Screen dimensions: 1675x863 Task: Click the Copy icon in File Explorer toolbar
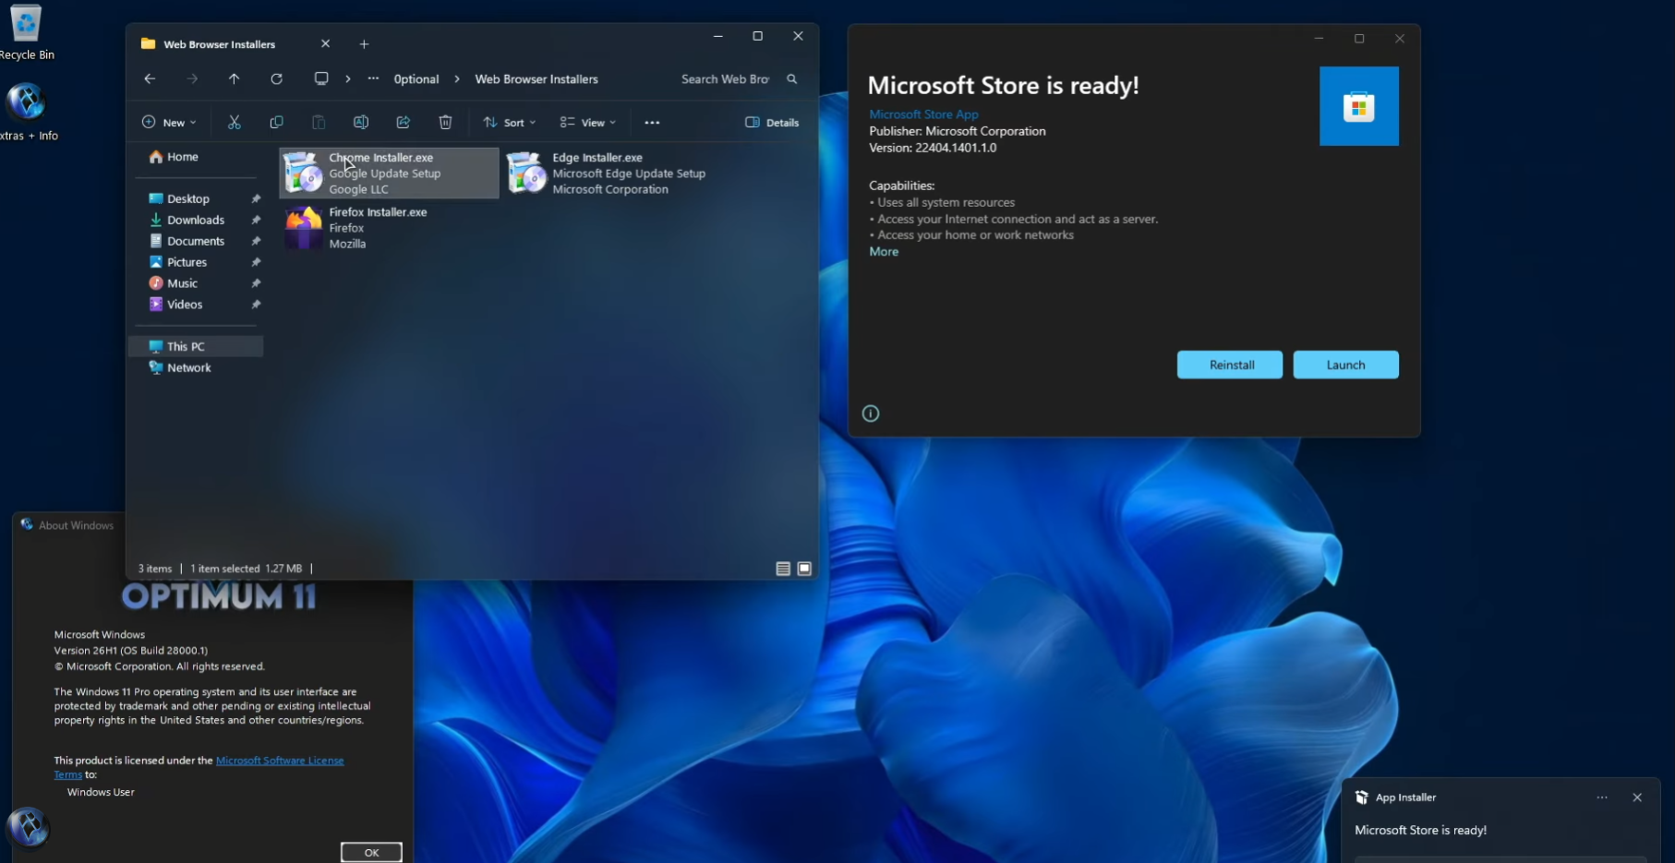[276, 122]
